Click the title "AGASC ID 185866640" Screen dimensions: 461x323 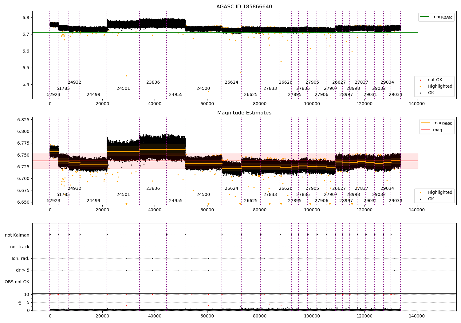(244, 7)
